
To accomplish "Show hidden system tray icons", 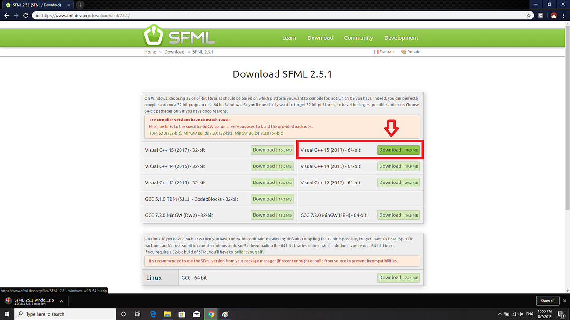I will coord(499,314).
